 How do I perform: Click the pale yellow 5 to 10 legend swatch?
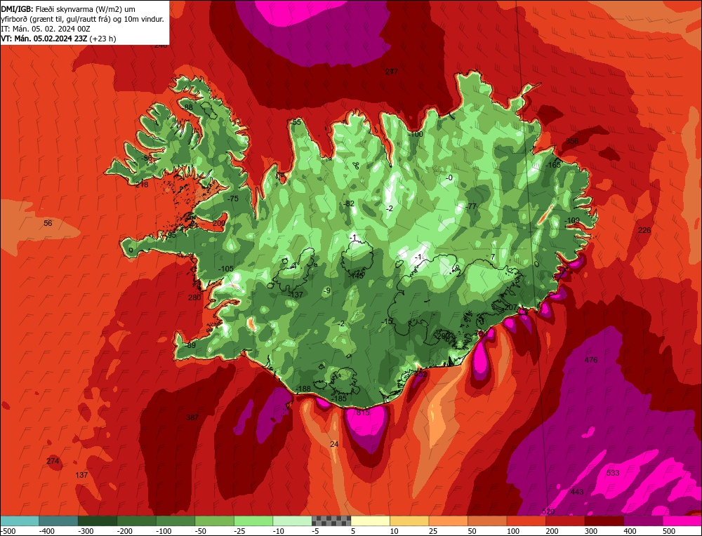tap(370, 521)
